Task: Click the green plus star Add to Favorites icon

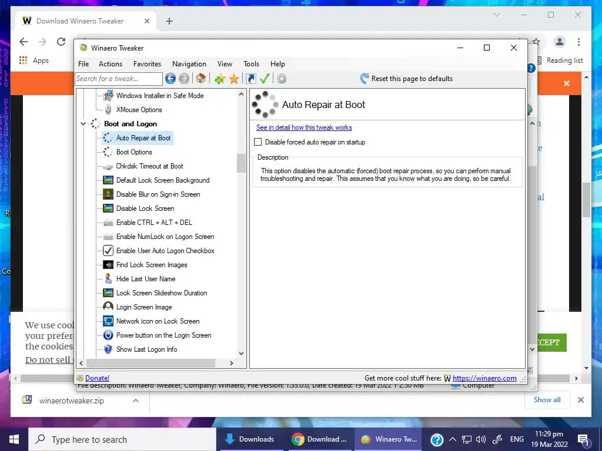Action: pos(220,79)
